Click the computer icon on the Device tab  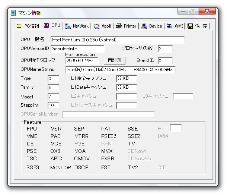[x=144, y=26]
